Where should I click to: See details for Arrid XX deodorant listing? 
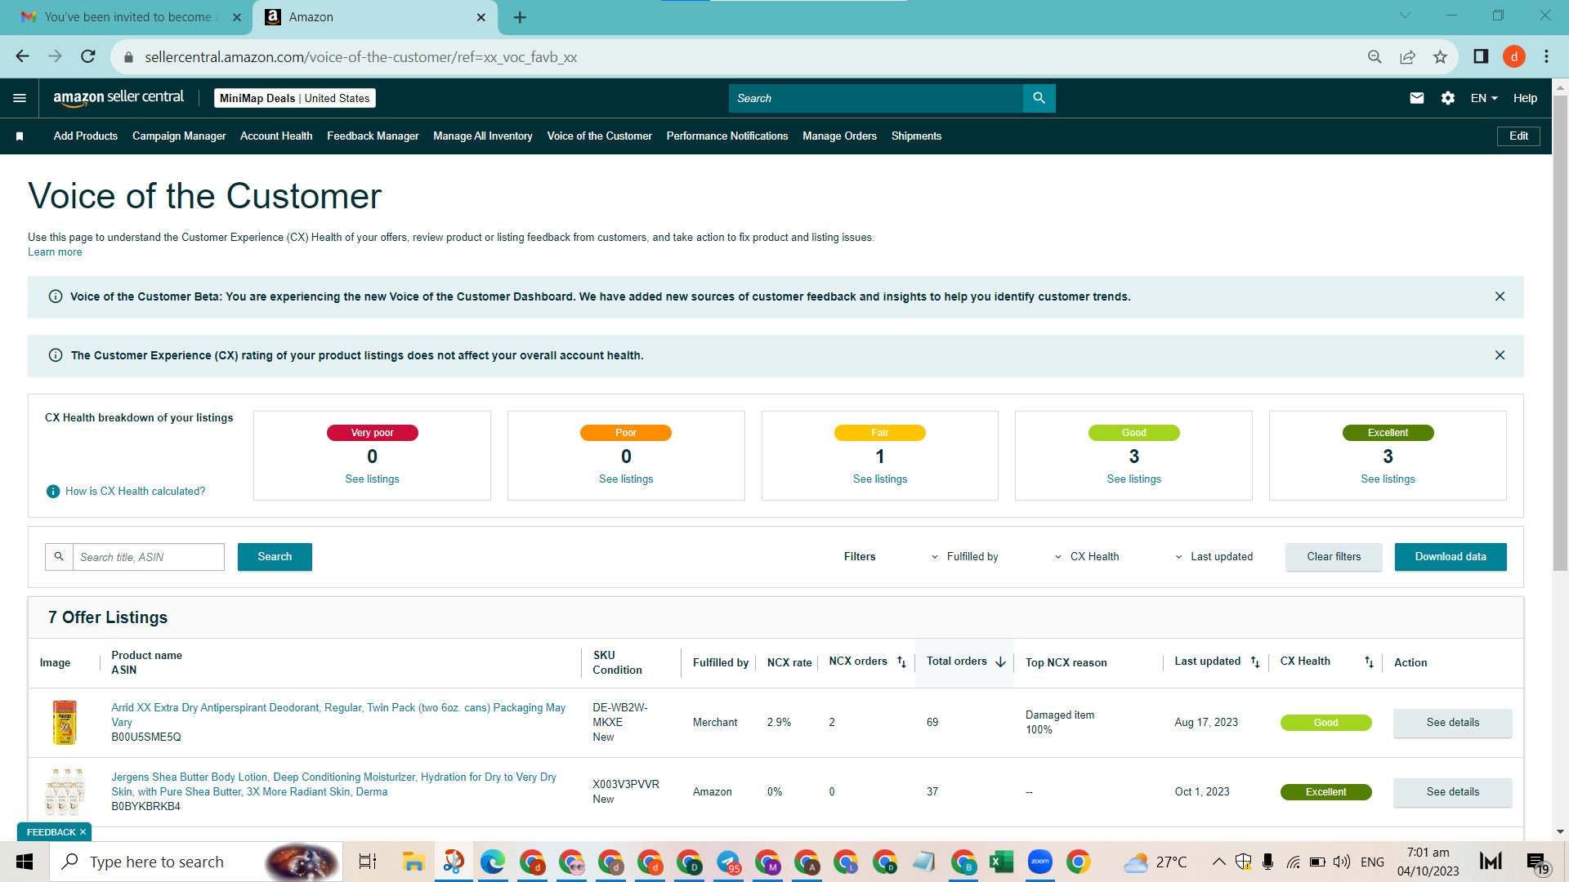[x=1453, y=723]
